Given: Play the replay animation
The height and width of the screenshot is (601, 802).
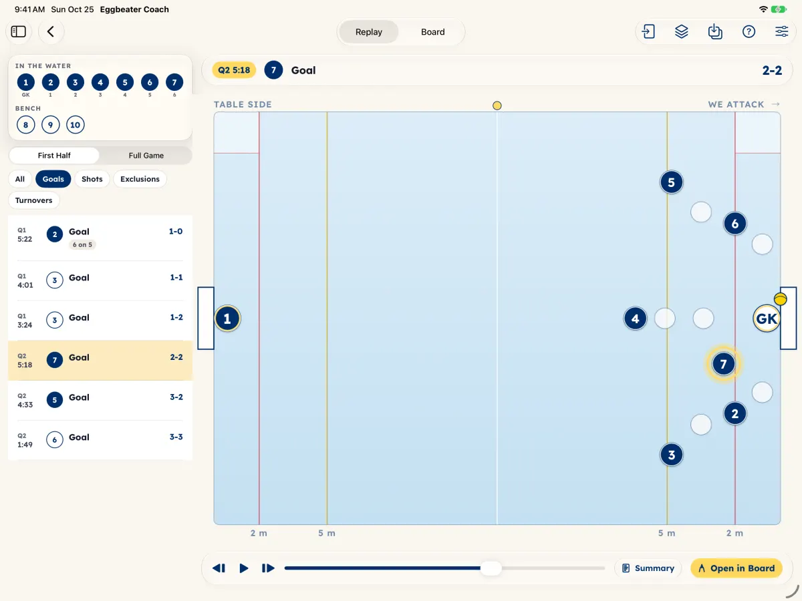Looking at the screenshot, I should (244, 568).
